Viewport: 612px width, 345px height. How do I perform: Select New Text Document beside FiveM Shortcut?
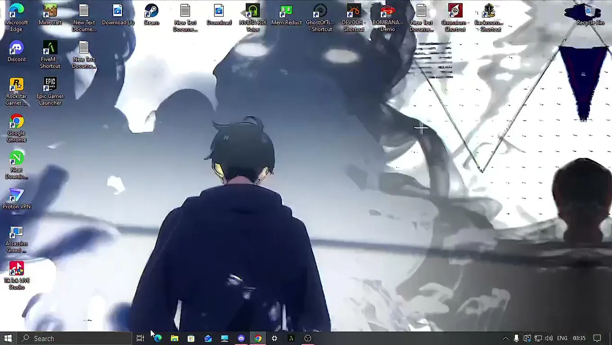(84, 55)
